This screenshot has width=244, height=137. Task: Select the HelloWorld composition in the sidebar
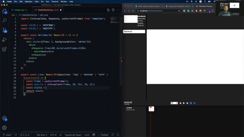point(134,32)
